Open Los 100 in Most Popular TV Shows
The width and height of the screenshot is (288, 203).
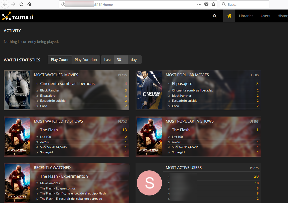pyautogui.click(x=177, y=137)
